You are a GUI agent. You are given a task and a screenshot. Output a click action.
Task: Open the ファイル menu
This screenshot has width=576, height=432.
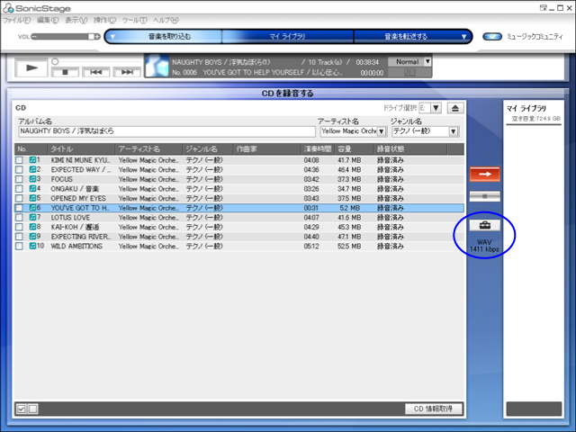click(x=16, y=20)
